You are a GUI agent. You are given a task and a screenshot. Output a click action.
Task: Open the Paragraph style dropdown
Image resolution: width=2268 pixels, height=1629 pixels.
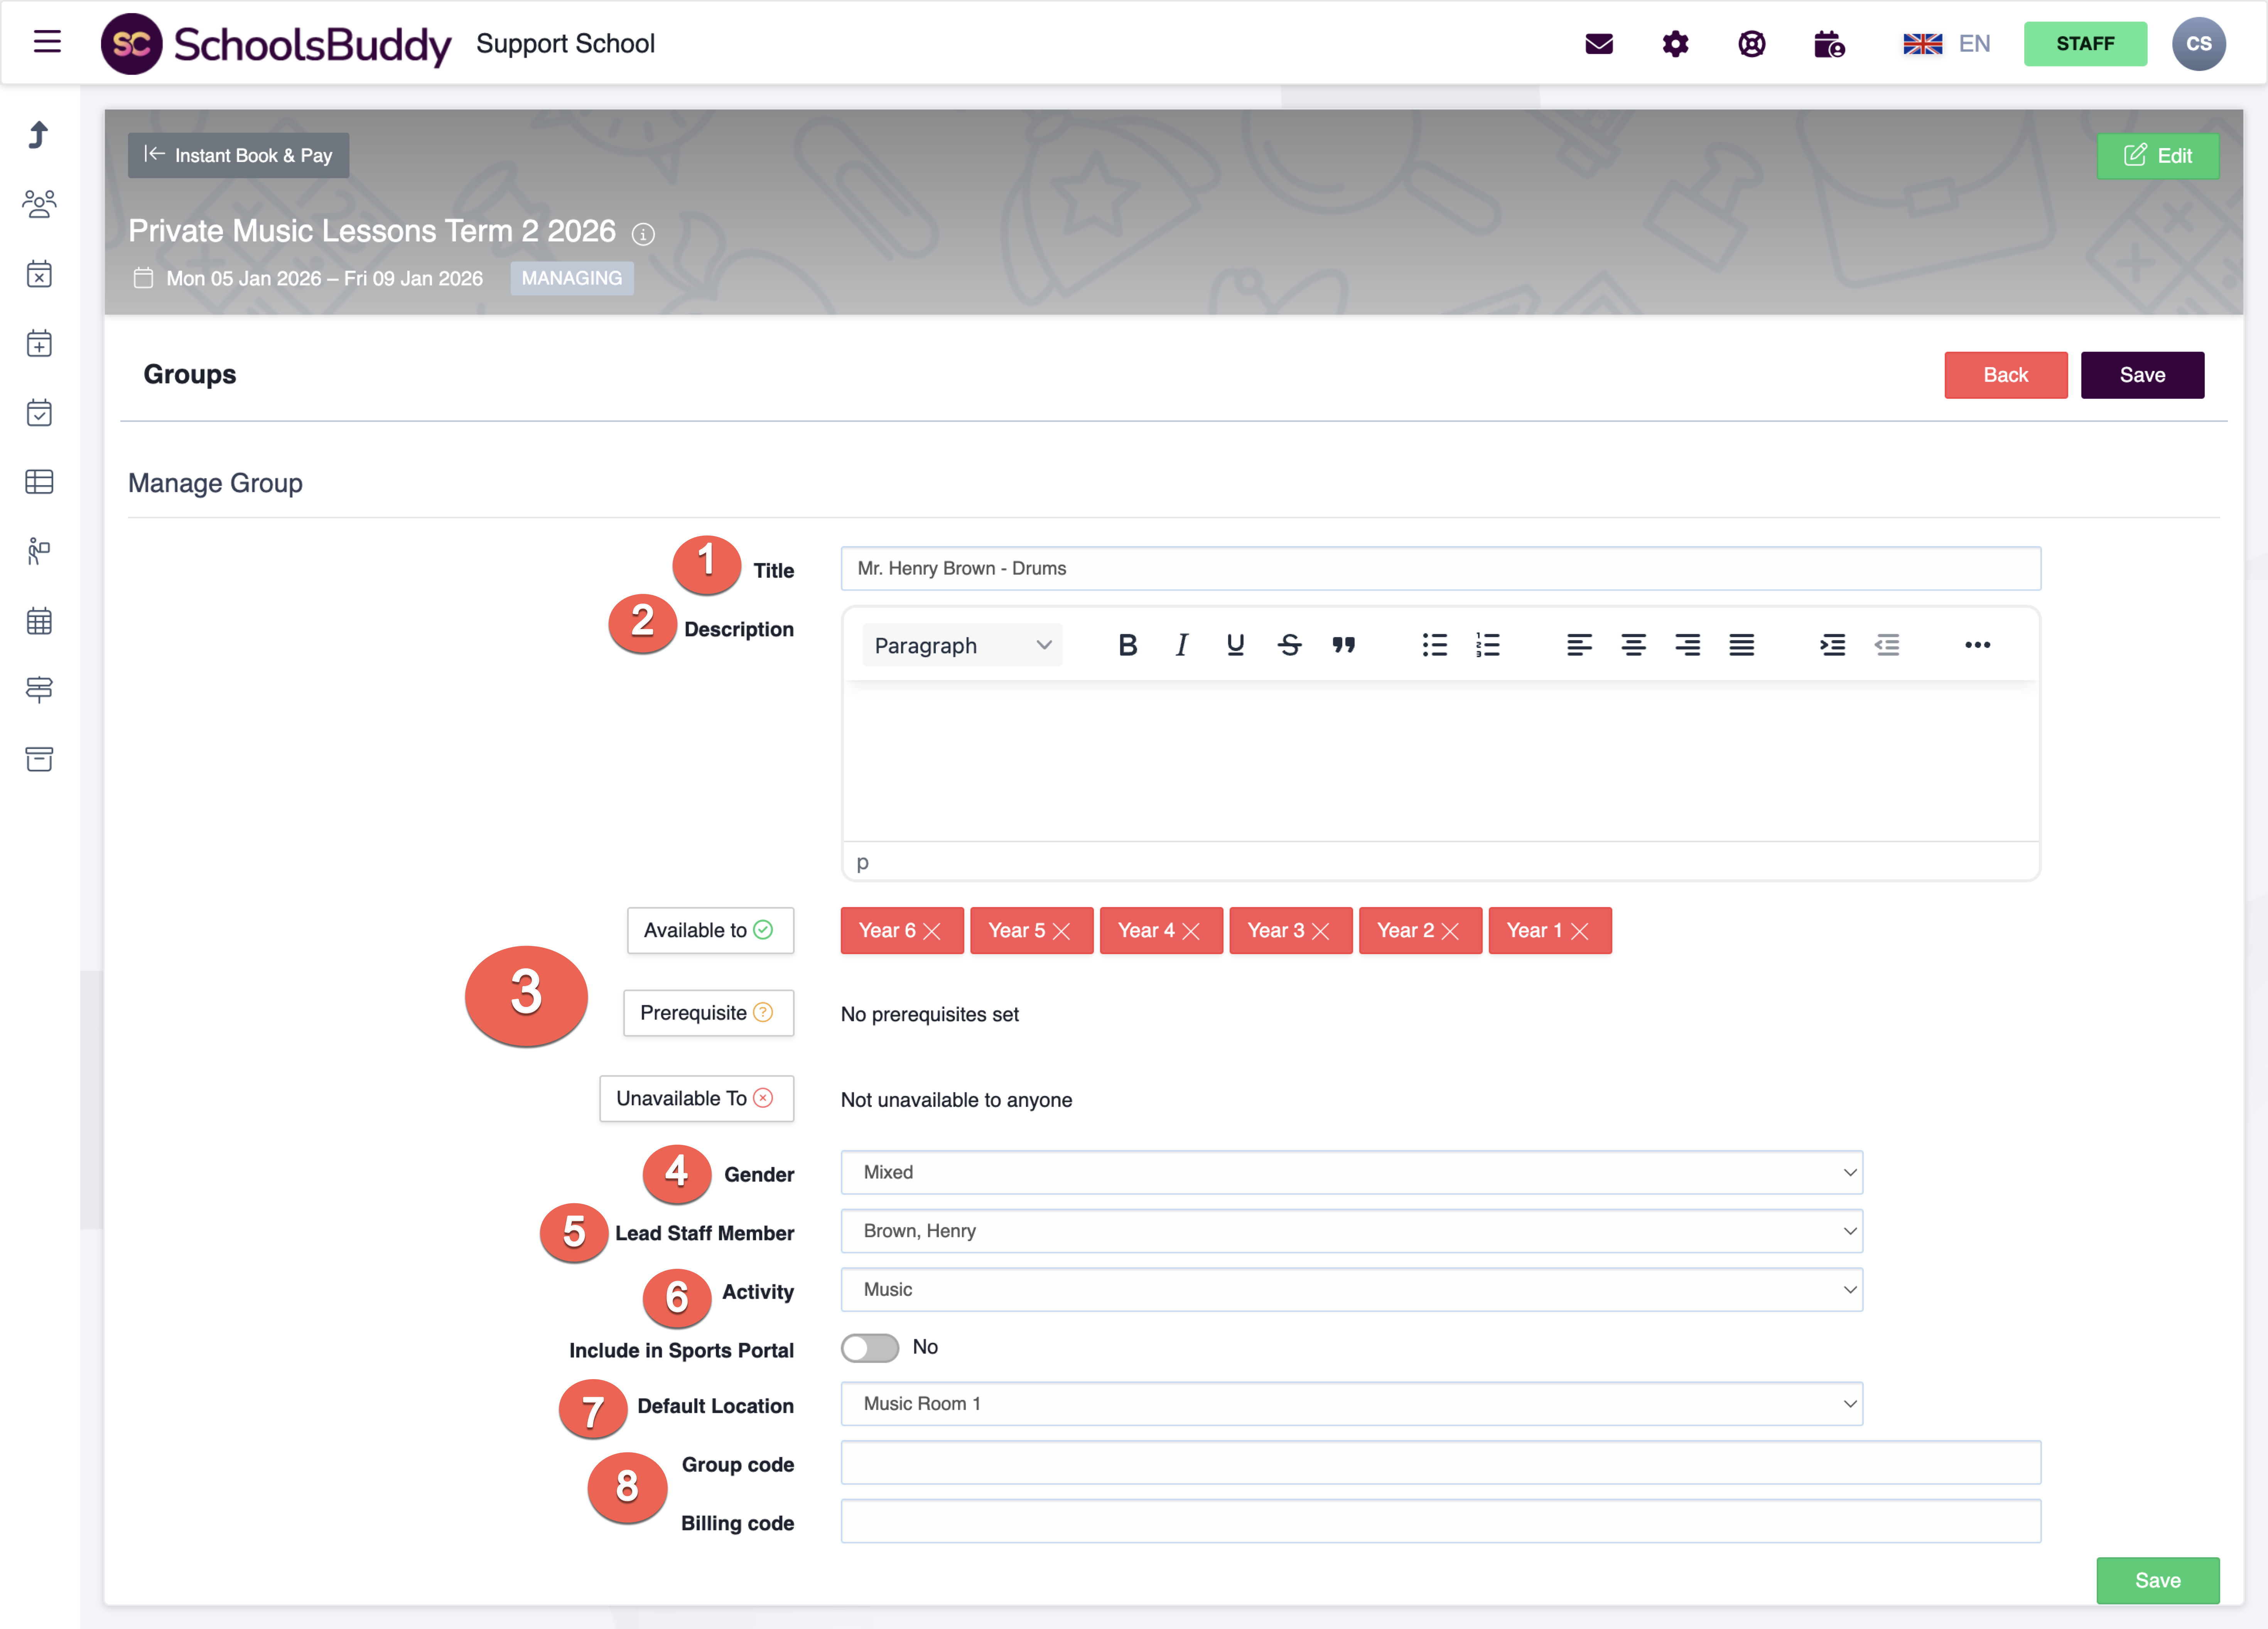(961, 645)
